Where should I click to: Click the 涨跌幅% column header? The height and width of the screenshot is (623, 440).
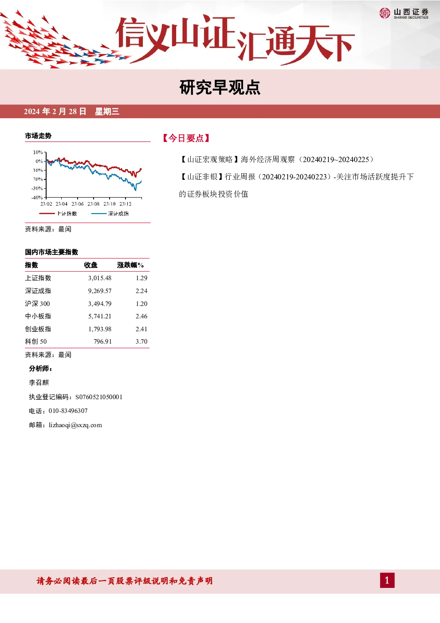click(130, 265)
